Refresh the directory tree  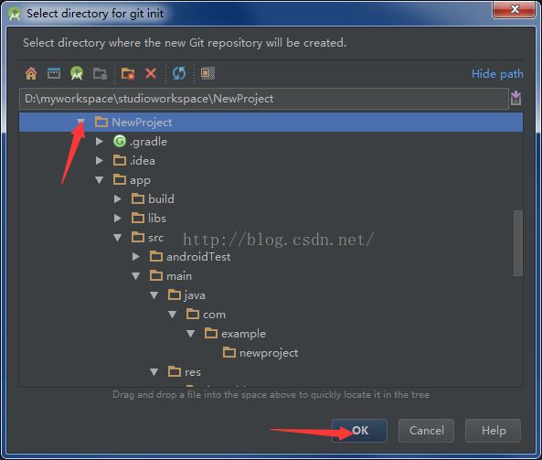tap(179, 73)
